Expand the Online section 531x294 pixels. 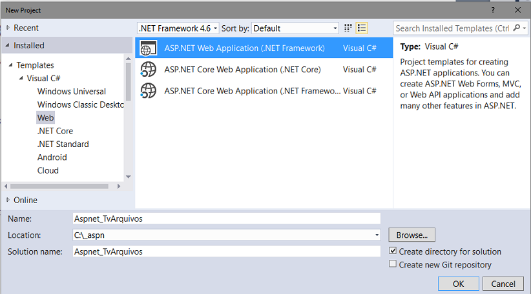point(8,200)
